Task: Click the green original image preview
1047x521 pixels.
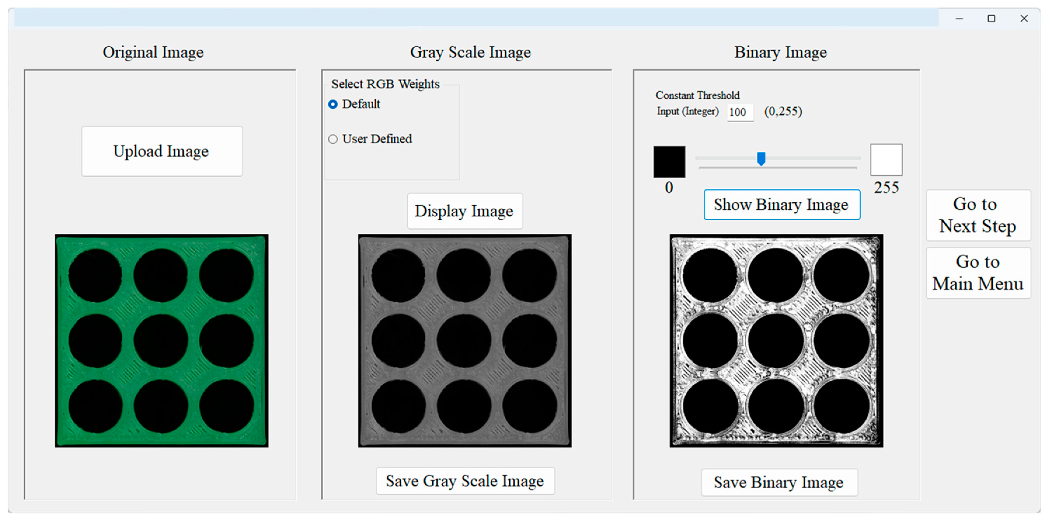Action: [162, 341]
